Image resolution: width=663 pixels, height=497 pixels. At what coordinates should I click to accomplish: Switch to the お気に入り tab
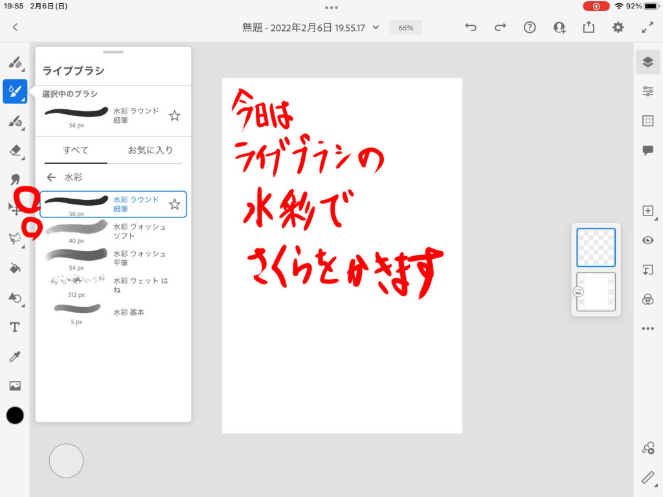150,150
